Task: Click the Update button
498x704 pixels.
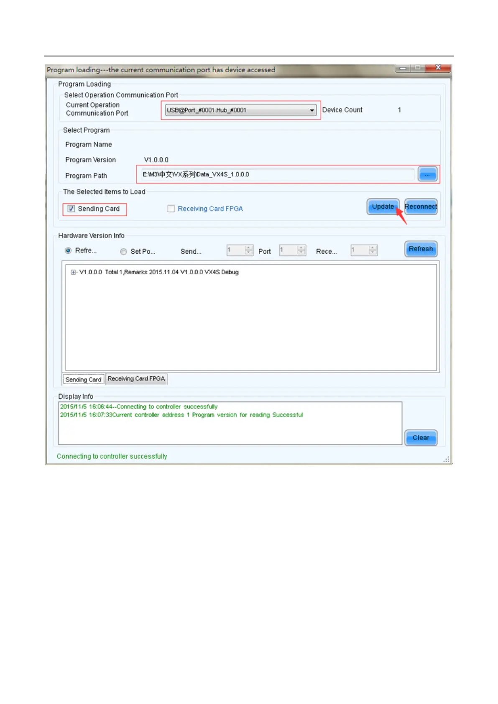Action: point(383,207)
